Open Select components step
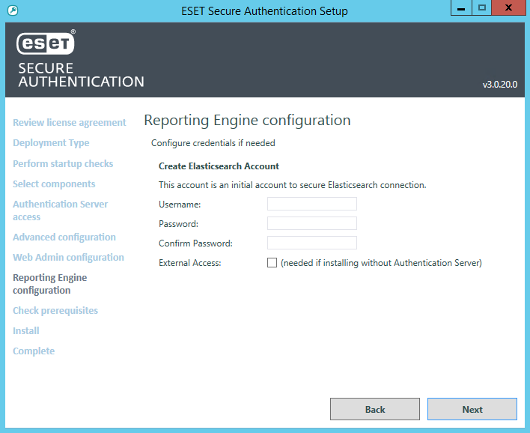The height and width of the screenshot is (433, 530). [x=54, y=184]
